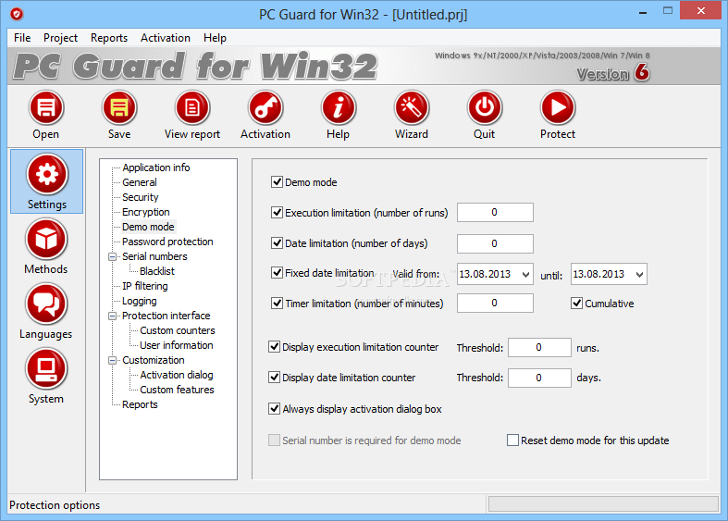Toggle Display date limitation counter checkbox
The image size is (728, 521).
coord(274,377)
